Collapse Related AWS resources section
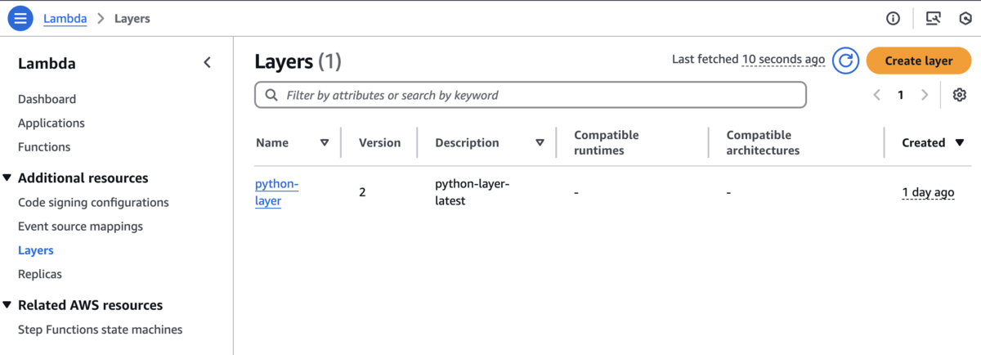 click(x=8, y=305)
